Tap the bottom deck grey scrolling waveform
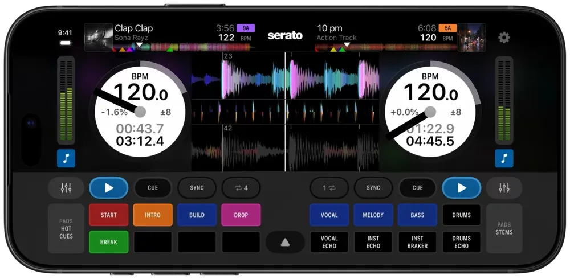Viewport: 570px width, 279px height. 286,148
